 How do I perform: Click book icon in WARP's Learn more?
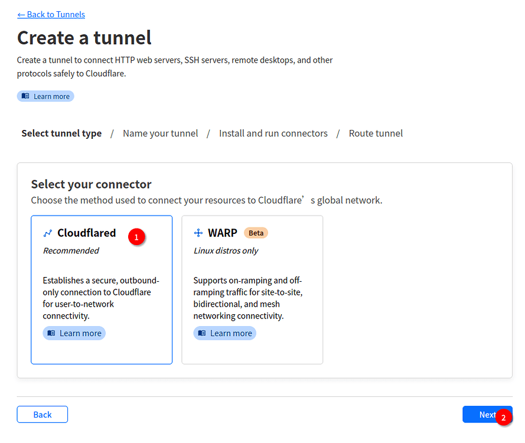click(x=202, y=333)
